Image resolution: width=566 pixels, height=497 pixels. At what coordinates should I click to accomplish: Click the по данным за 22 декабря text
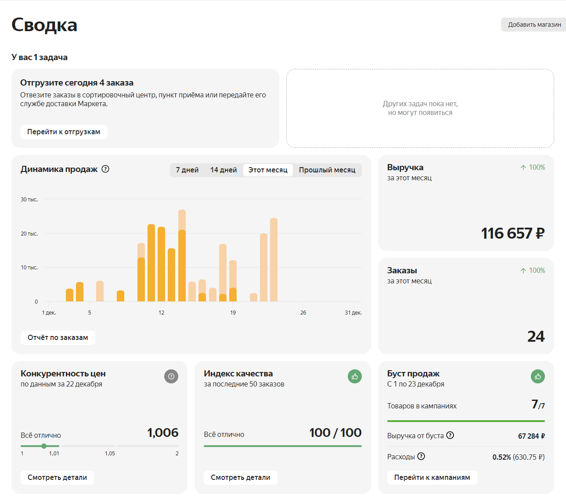[x=61, y=384]
